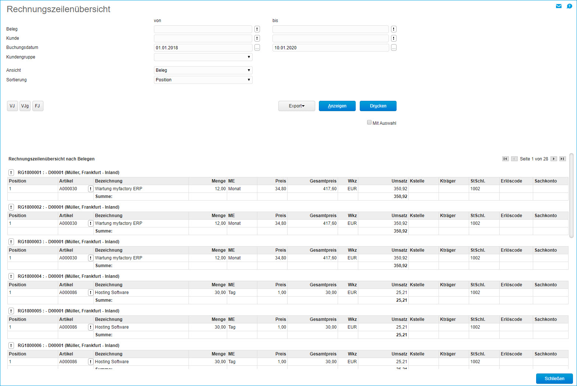The width and height of the screenshot is (577, 386).
Task: Open the Sortierung dropdown showing Position
Action: click(x=203, y=80)
